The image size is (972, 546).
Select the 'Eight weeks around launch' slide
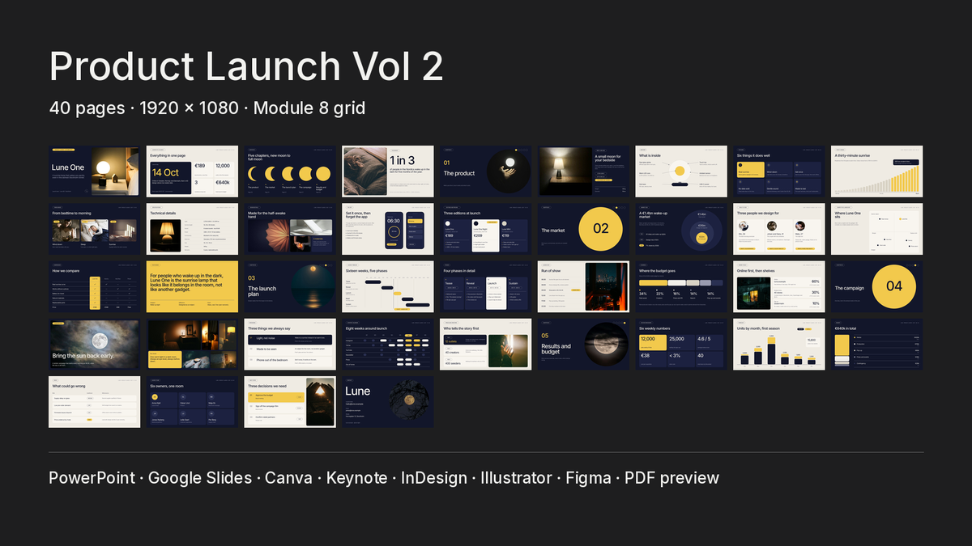[387, 345]
